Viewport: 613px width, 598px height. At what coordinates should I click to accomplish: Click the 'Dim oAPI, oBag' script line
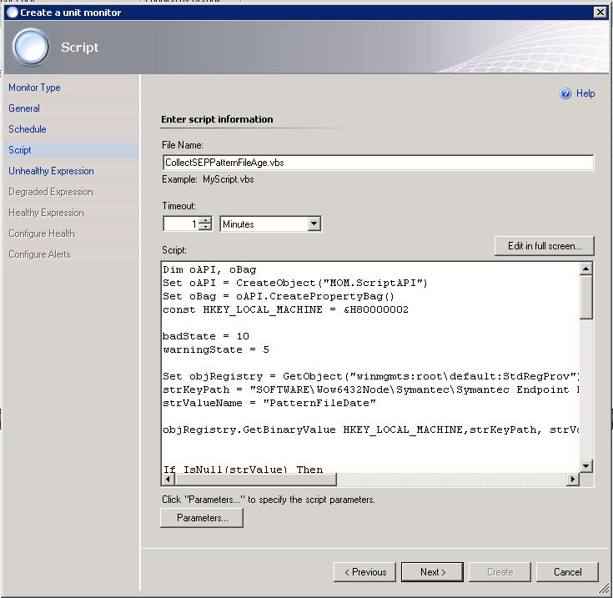(209, 269)
